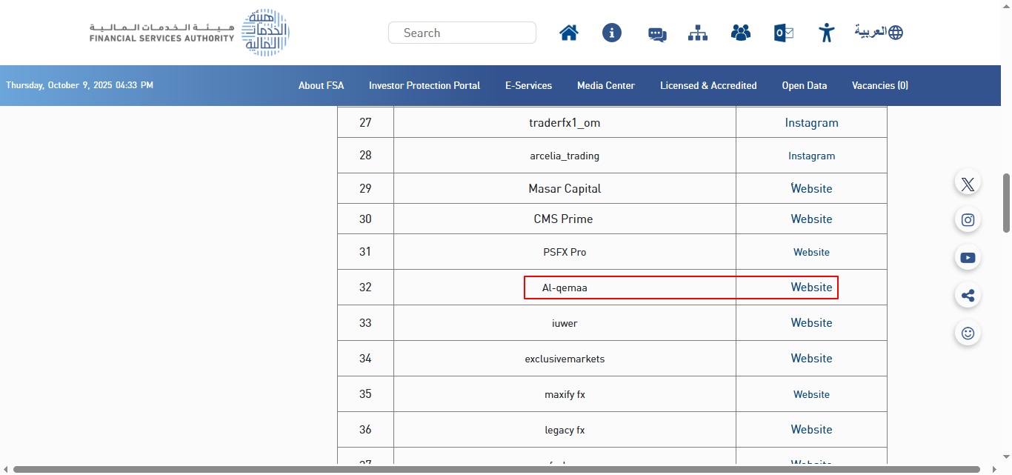1012x475 pixels.
Task: Open the Instagram social sidebar button
Action: (x=968, y=220)
